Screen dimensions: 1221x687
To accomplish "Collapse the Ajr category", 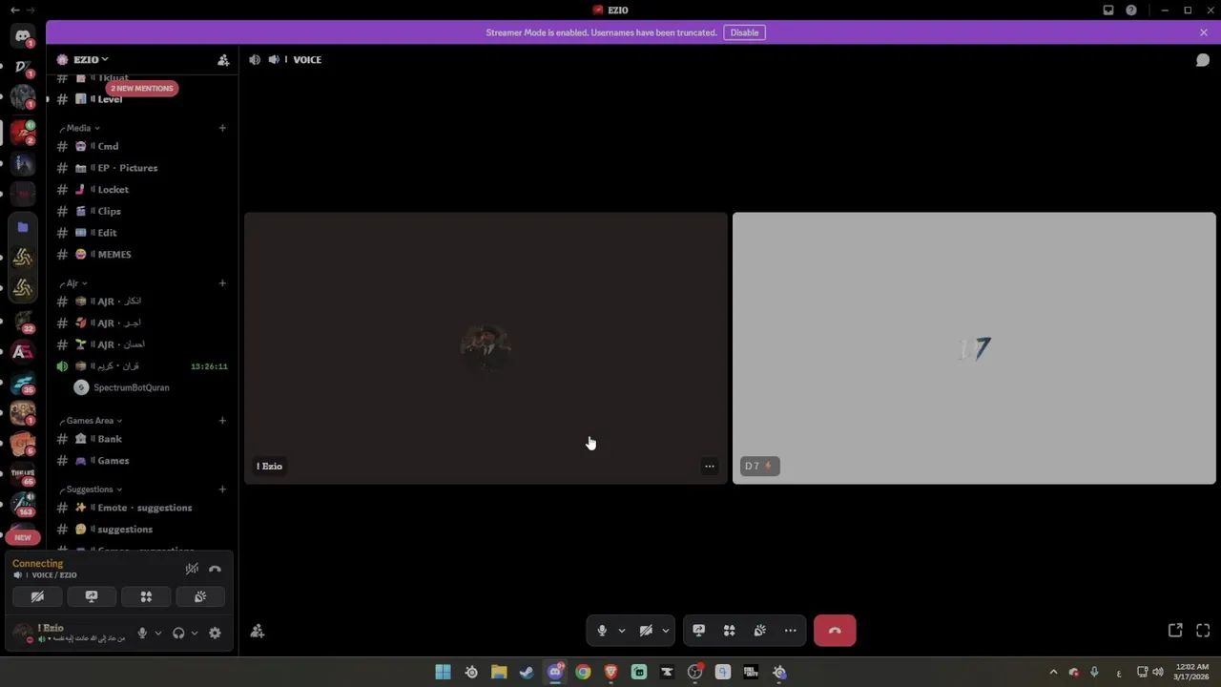I will tap(73, 283).
